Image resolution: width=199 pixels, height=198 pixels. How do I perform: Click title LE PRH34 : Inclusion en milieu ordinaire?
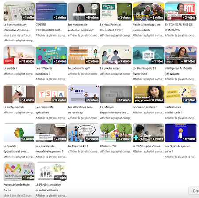[48, 187]
